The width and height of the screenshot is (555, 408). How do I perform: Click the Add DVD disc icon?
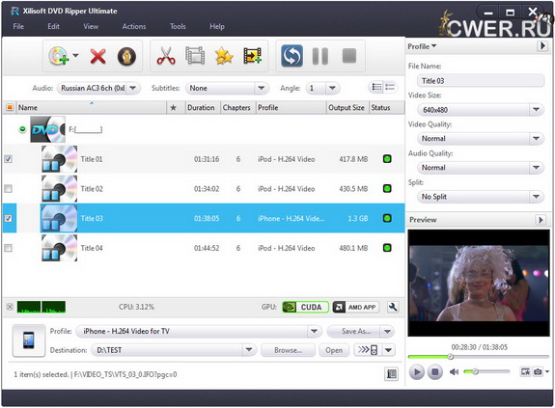point(59,56)
